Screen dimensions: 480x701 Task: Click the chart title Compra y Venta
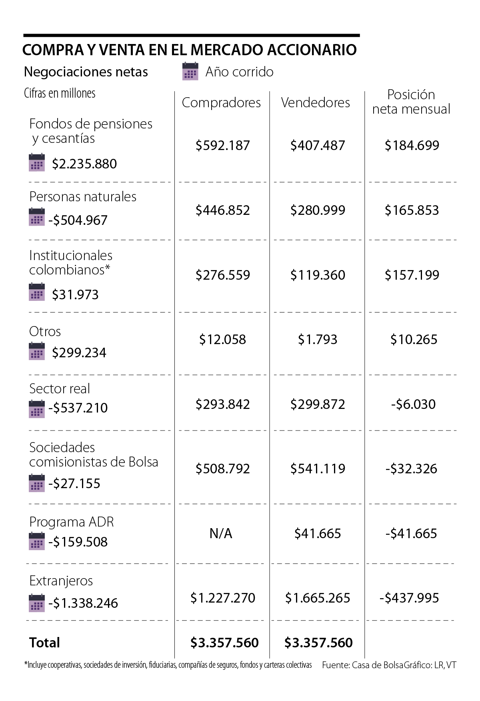(x=189, y=50)
